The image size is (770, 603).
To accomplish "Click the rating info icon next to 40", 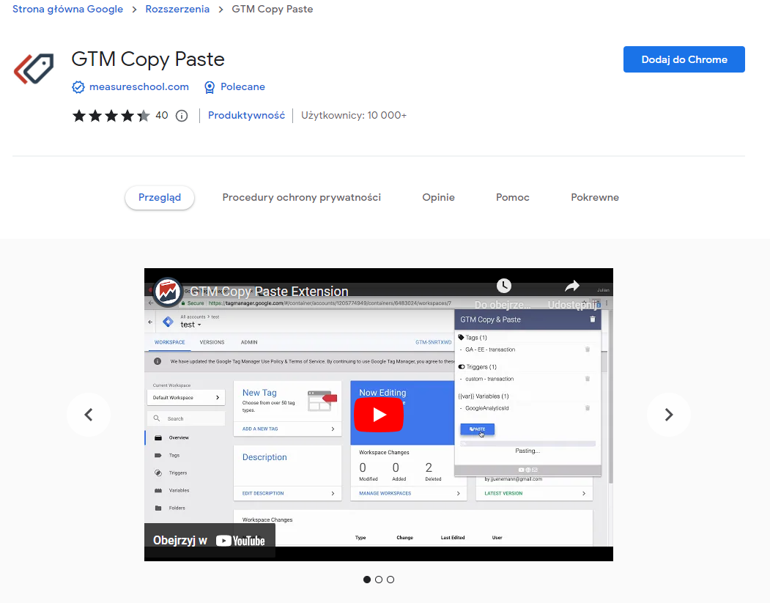I will point(182,116).
